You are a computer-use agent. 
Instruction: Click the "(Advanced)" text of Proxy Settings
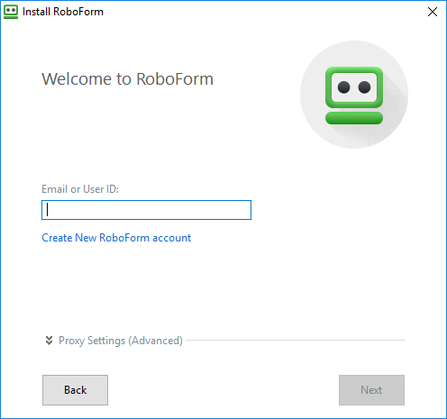coord(155,341)
